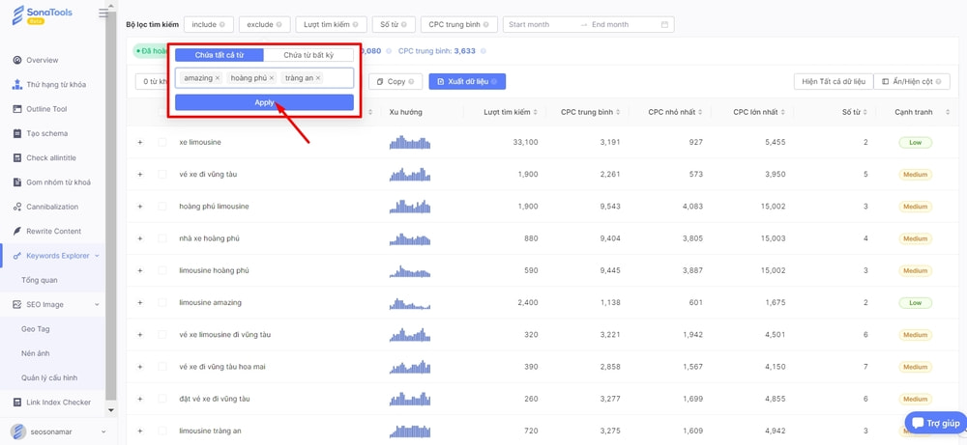The height and width of the screenshot is (445, 967).
Task: Remove the tràng an tag
Action: (x=318, y=78)
